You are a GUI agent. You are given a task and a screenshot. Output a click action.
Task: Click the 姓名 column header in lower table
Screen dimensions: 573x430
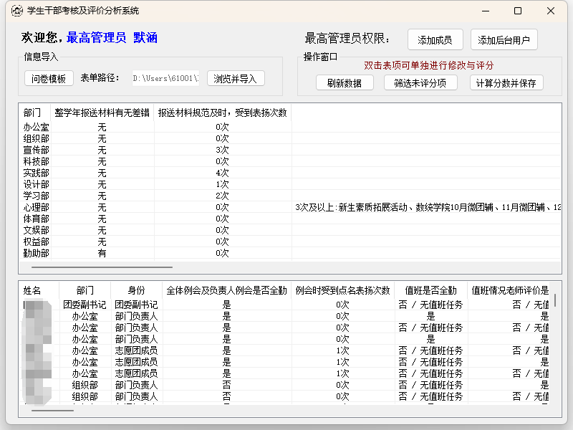pyautogui.click(x=32, y=290)
